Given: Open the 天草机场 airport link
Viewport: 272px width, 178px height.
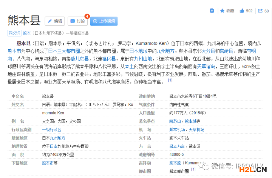Looking at the screenshot, I should click(x=196, y=129).
